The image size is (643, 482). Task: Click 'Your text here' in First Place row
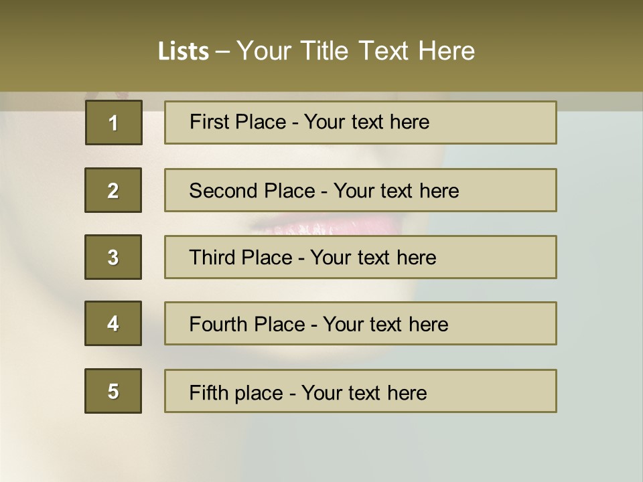click(x=366, y=122)
